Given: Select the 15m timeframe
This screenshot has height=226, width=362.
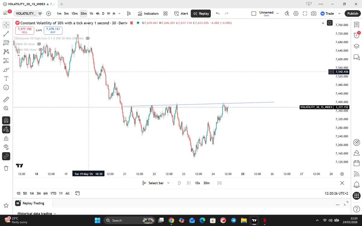Looking at the screenshot, I should coord(75,14).
